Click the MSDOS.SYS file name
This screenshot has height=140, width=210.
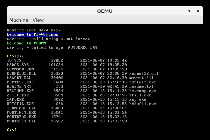[x=18, y=65]
